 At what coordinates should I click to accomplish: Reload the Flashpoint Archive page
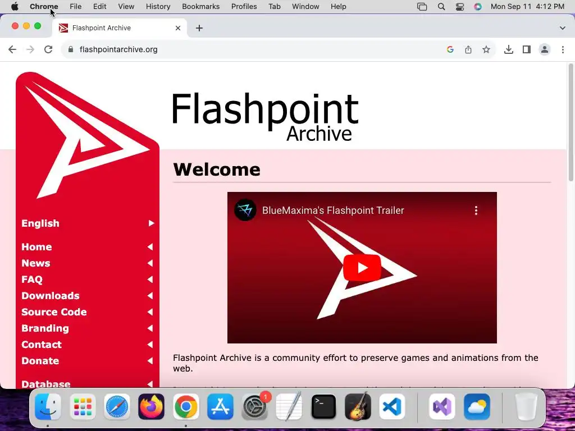tap(48, 49)
